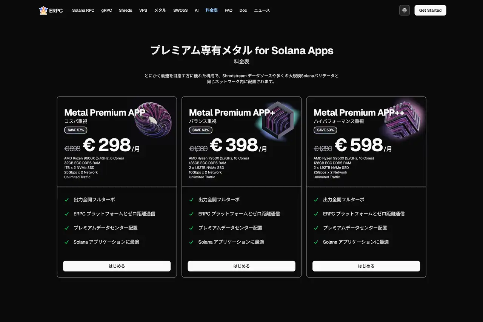
Task: Click the checkmark beside プレミアムデータセンター配置 in APP+ card
Action: pos(191,228)
